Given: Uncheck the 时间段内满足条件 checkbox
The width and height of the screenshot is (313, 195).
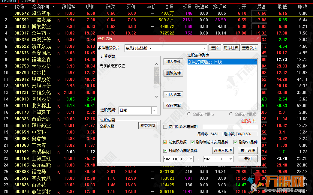Looking at the screenshot, I should coord(165,151).
